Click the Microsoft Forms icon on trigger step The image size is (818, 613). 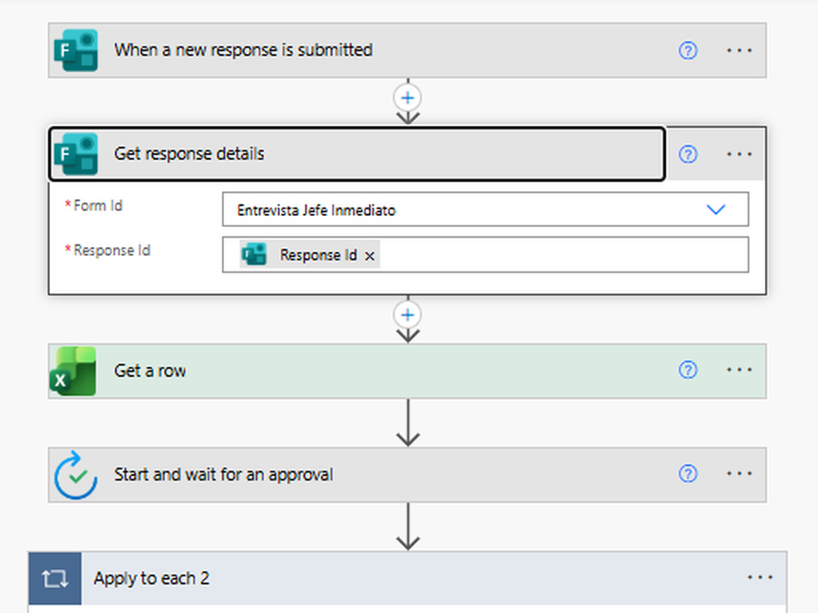(x=75, y=50)
